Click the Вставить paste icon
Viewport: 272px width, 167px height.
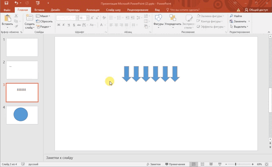pyautogui.click(x=7, y=18)
